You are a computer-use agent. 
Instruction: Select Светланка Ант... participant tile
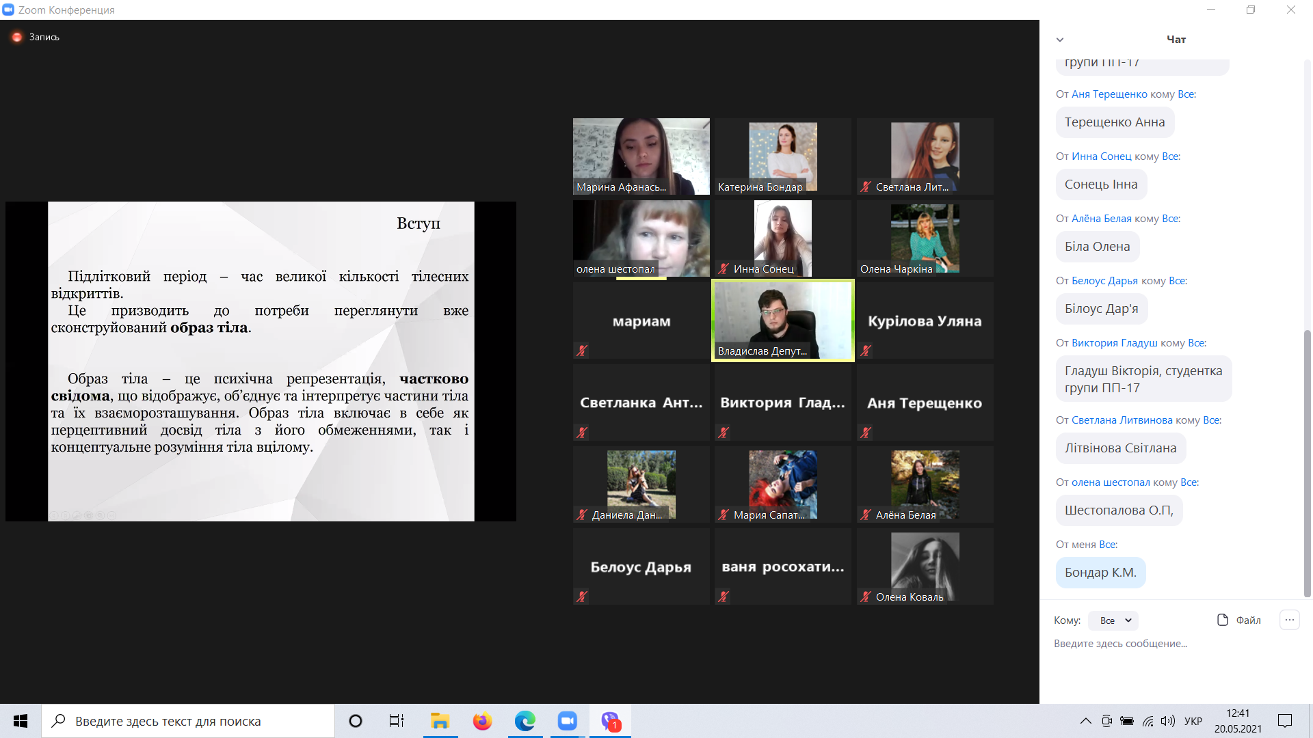(x=641, y=402)
